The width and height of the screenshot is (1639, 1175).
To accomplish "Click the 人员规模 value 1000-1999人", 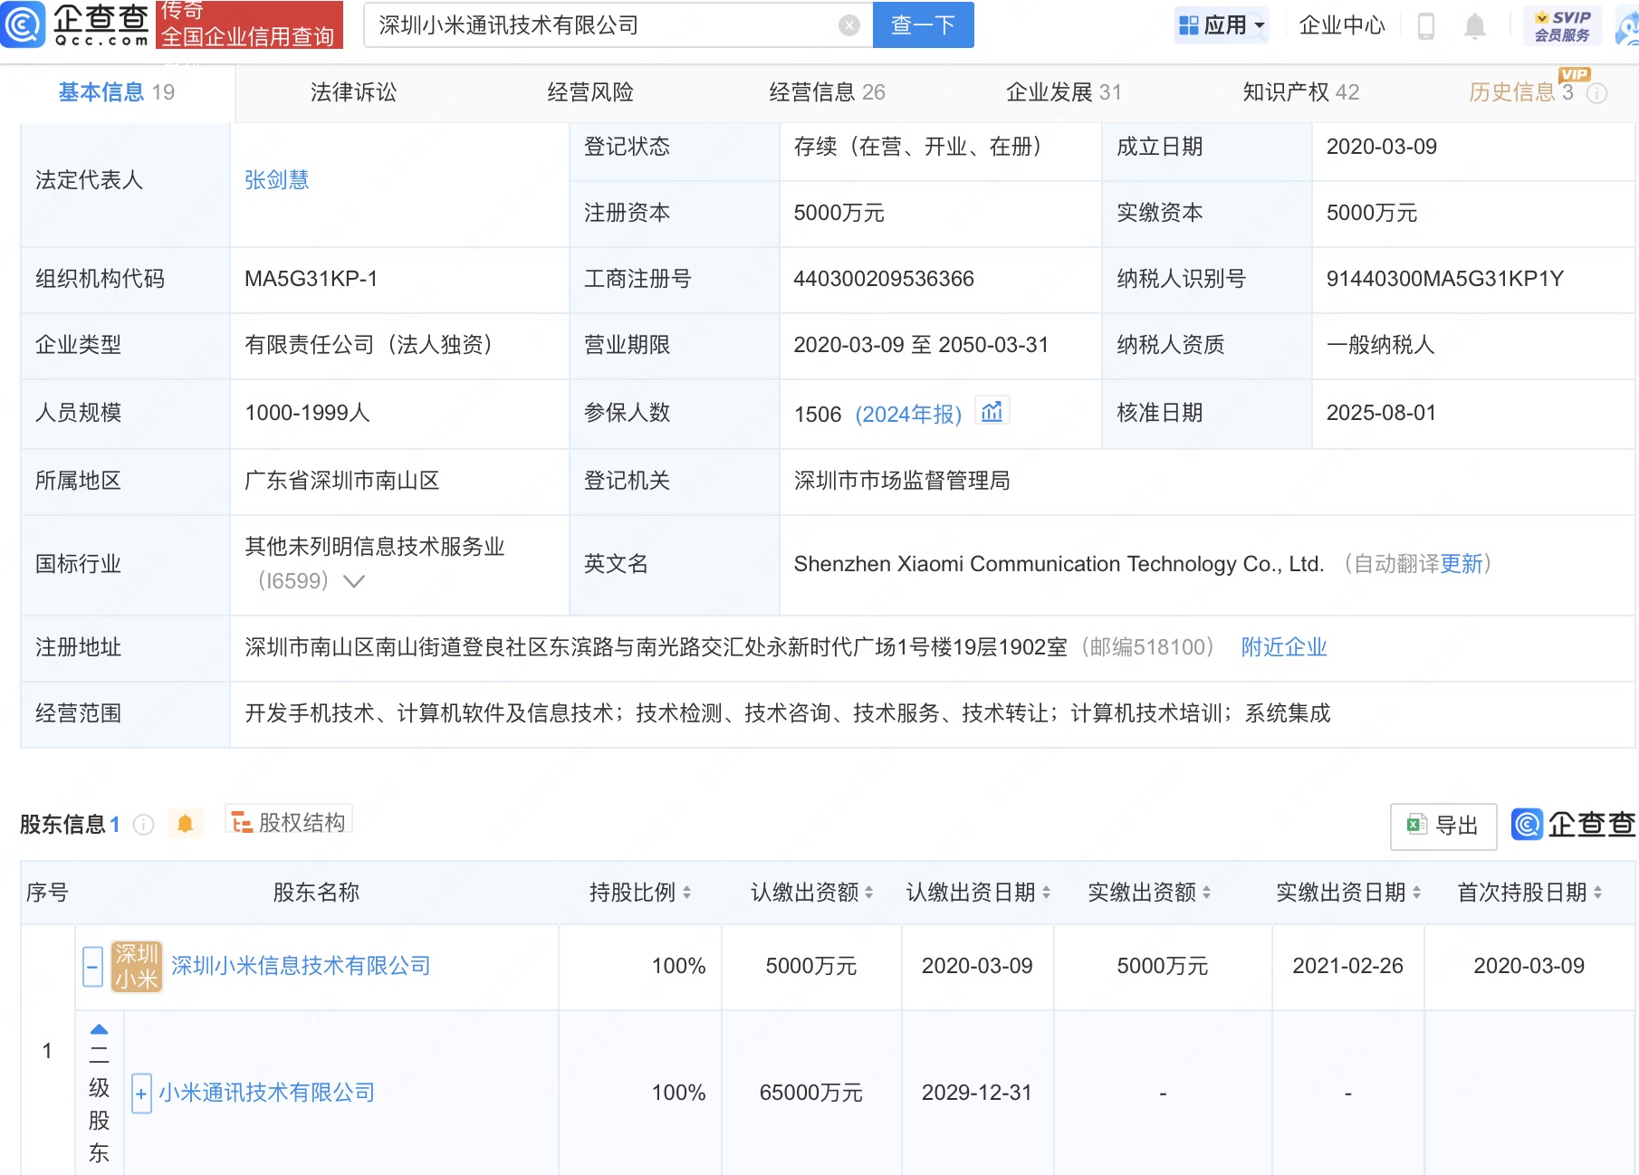I will coord(308,413).
